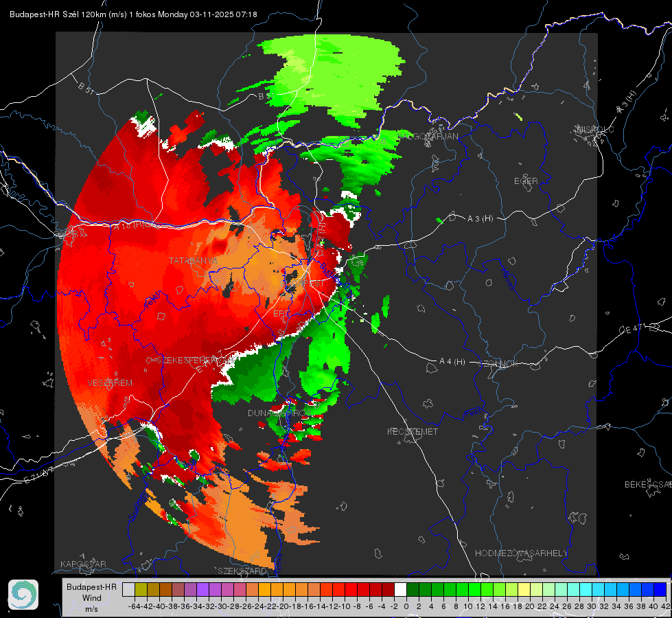Click the SZOLNOK city label

point(499,363)
